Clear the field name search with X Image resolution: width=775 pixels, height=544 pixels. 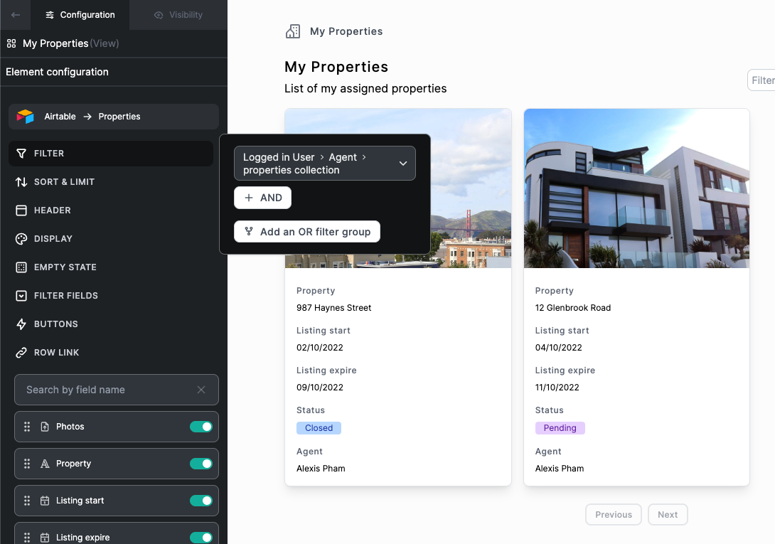click(201, 390)
